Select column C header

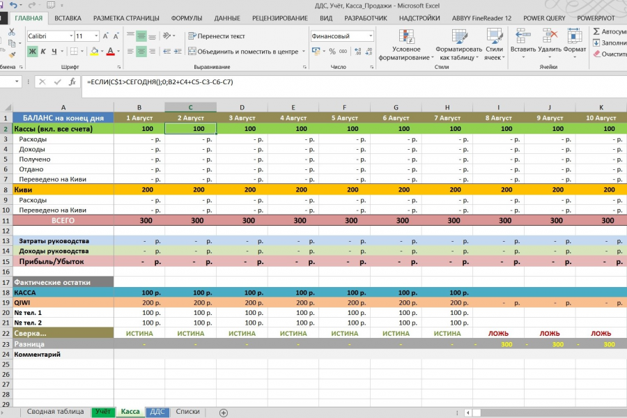pyautogui.click(x=190, y=107)
